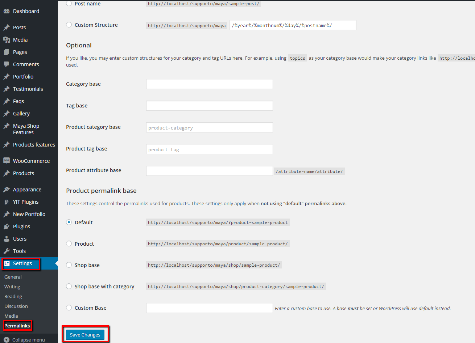Select the Custom Structure radio button
Viewport: 475px width, 343px height.
69,25
